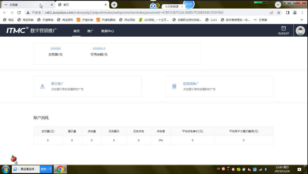Click the 短视频推广 phone icon
This screenshot has height=174, width=308.
click(x=174, y=86)
